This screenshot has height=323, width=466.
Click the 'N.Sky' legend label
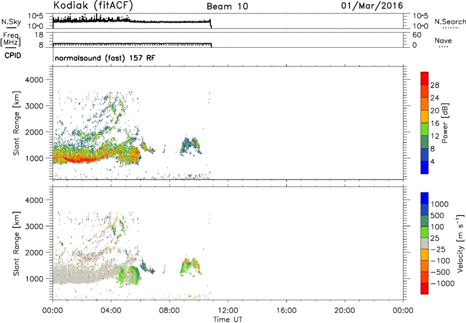[x=11, y=22]
